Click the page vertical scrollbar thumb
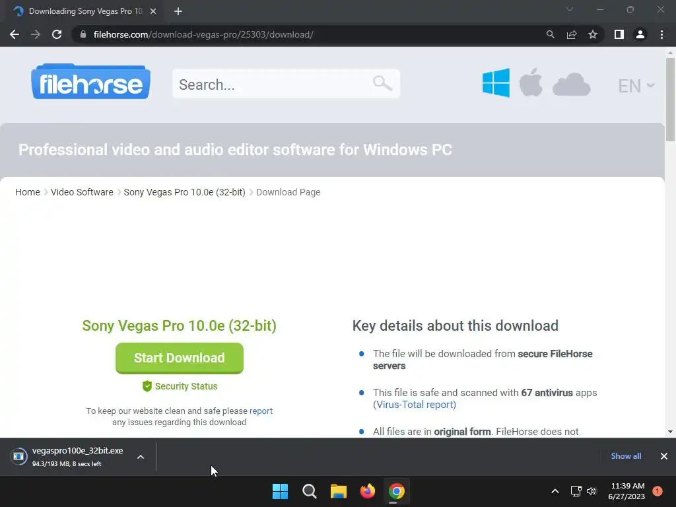676x507 pixels. [x=670, y=100]
